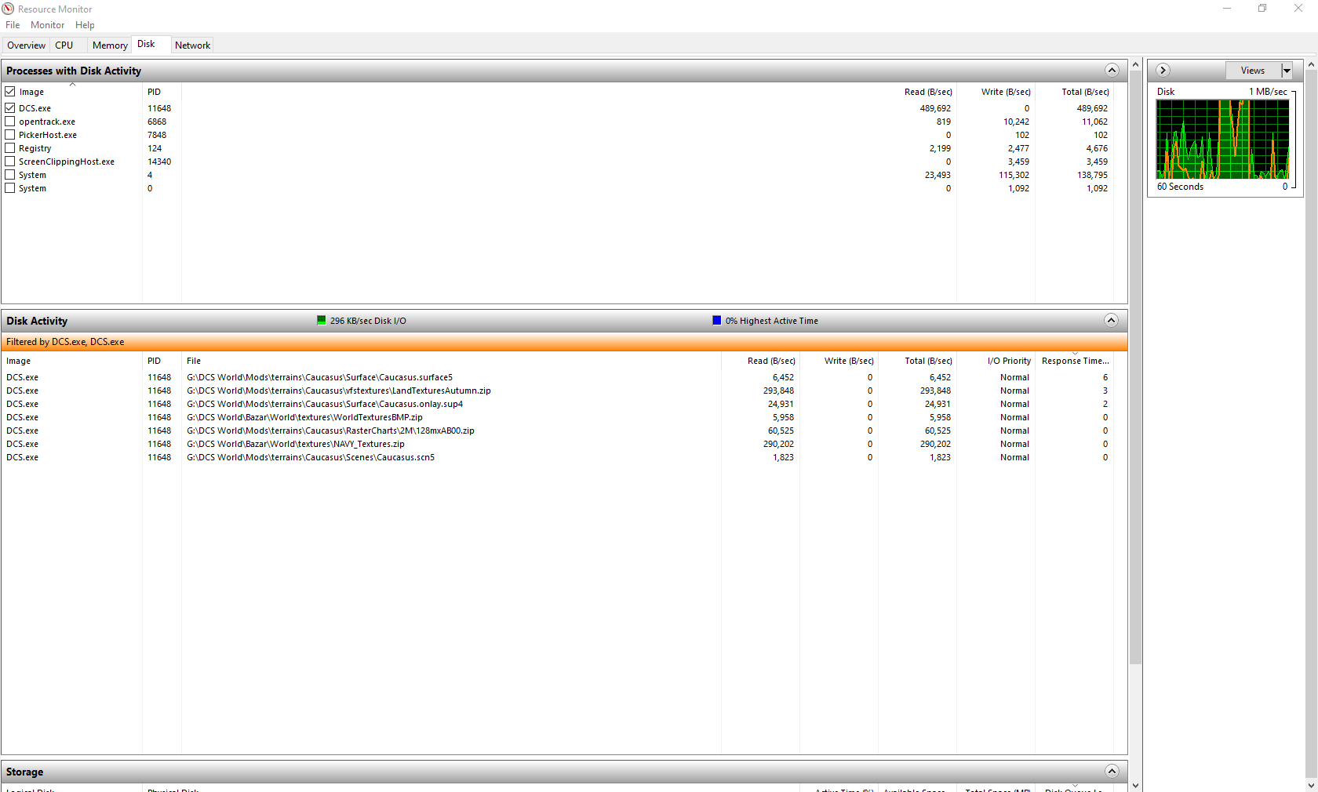Image resolution: width=1318 pixels, height=792 pixels.
Task: Uncheck the DCS.exe process checkbox
Action: (x=10, y=108)
